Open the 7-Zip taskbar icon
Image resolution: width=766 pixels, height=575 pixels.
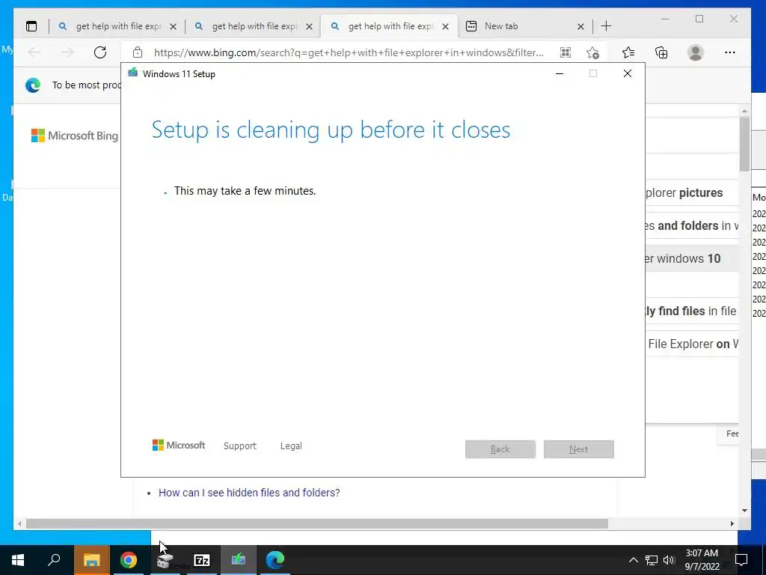point(202,560)
